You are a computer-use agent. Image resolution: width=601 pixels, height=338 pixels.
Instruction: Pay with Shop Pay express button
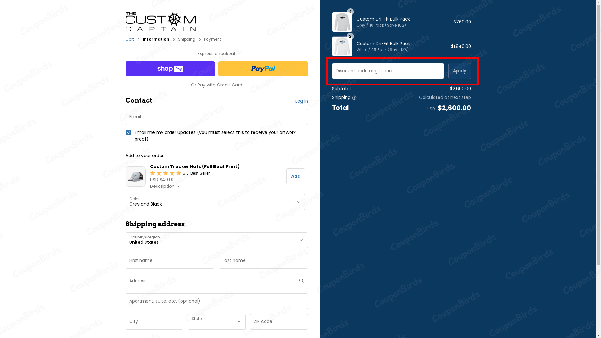pos(170,69)
